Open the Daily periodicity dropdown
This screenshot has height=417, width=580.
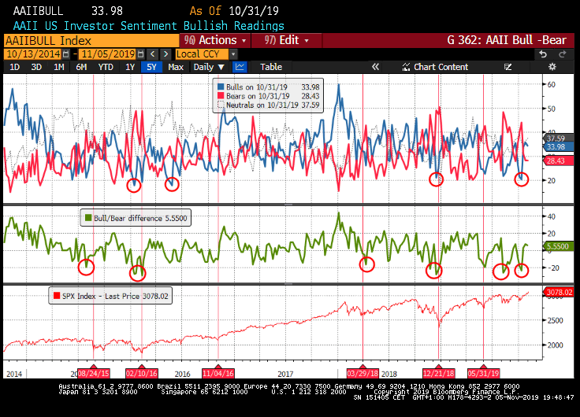[209, 67]
